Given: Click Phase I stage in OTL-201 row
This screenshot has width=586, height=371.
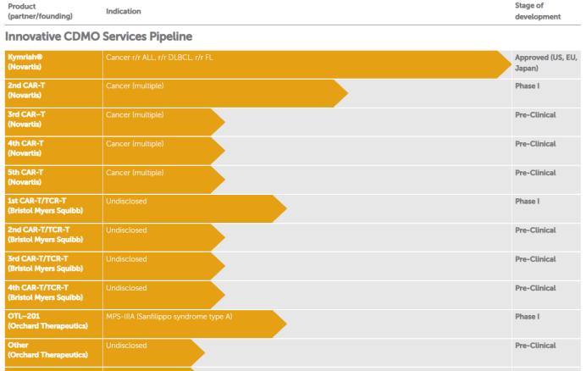Looking at the screenshot, I should 527,317.
